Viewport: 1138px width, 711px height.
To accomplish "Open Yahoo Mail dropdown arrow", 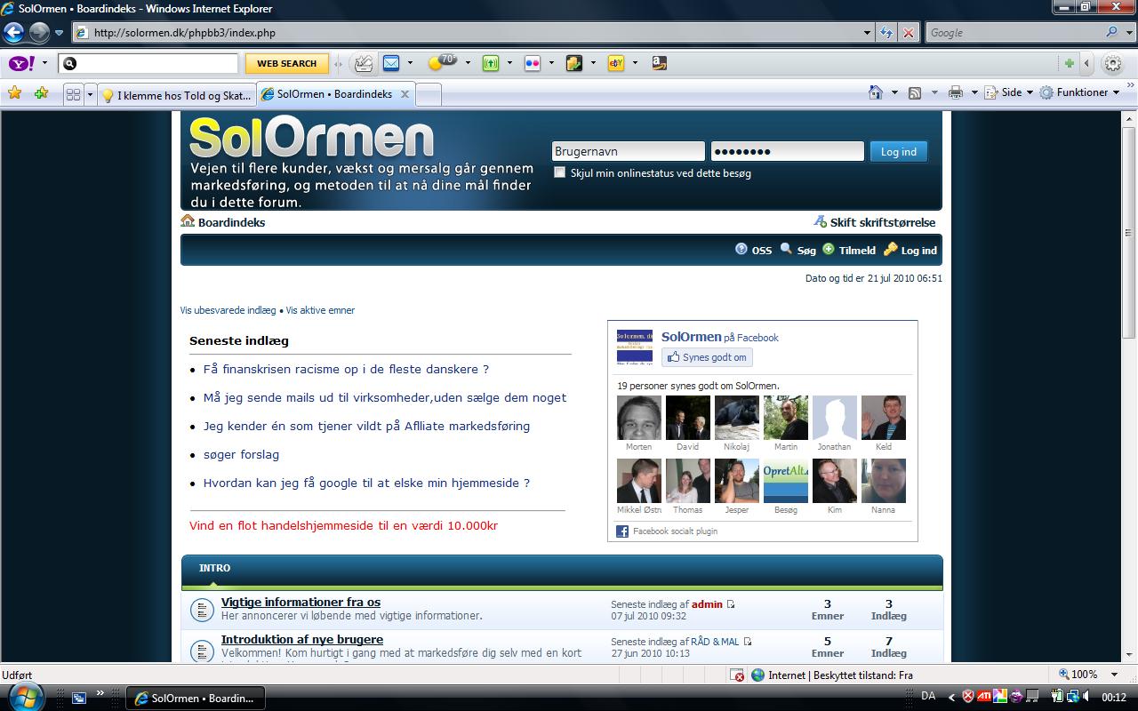I will coord(410,63).
